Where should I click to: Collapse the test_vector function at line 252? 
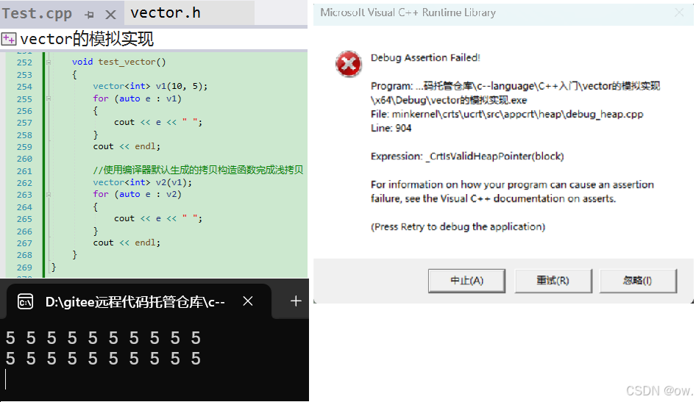click(x=49, y=62)
